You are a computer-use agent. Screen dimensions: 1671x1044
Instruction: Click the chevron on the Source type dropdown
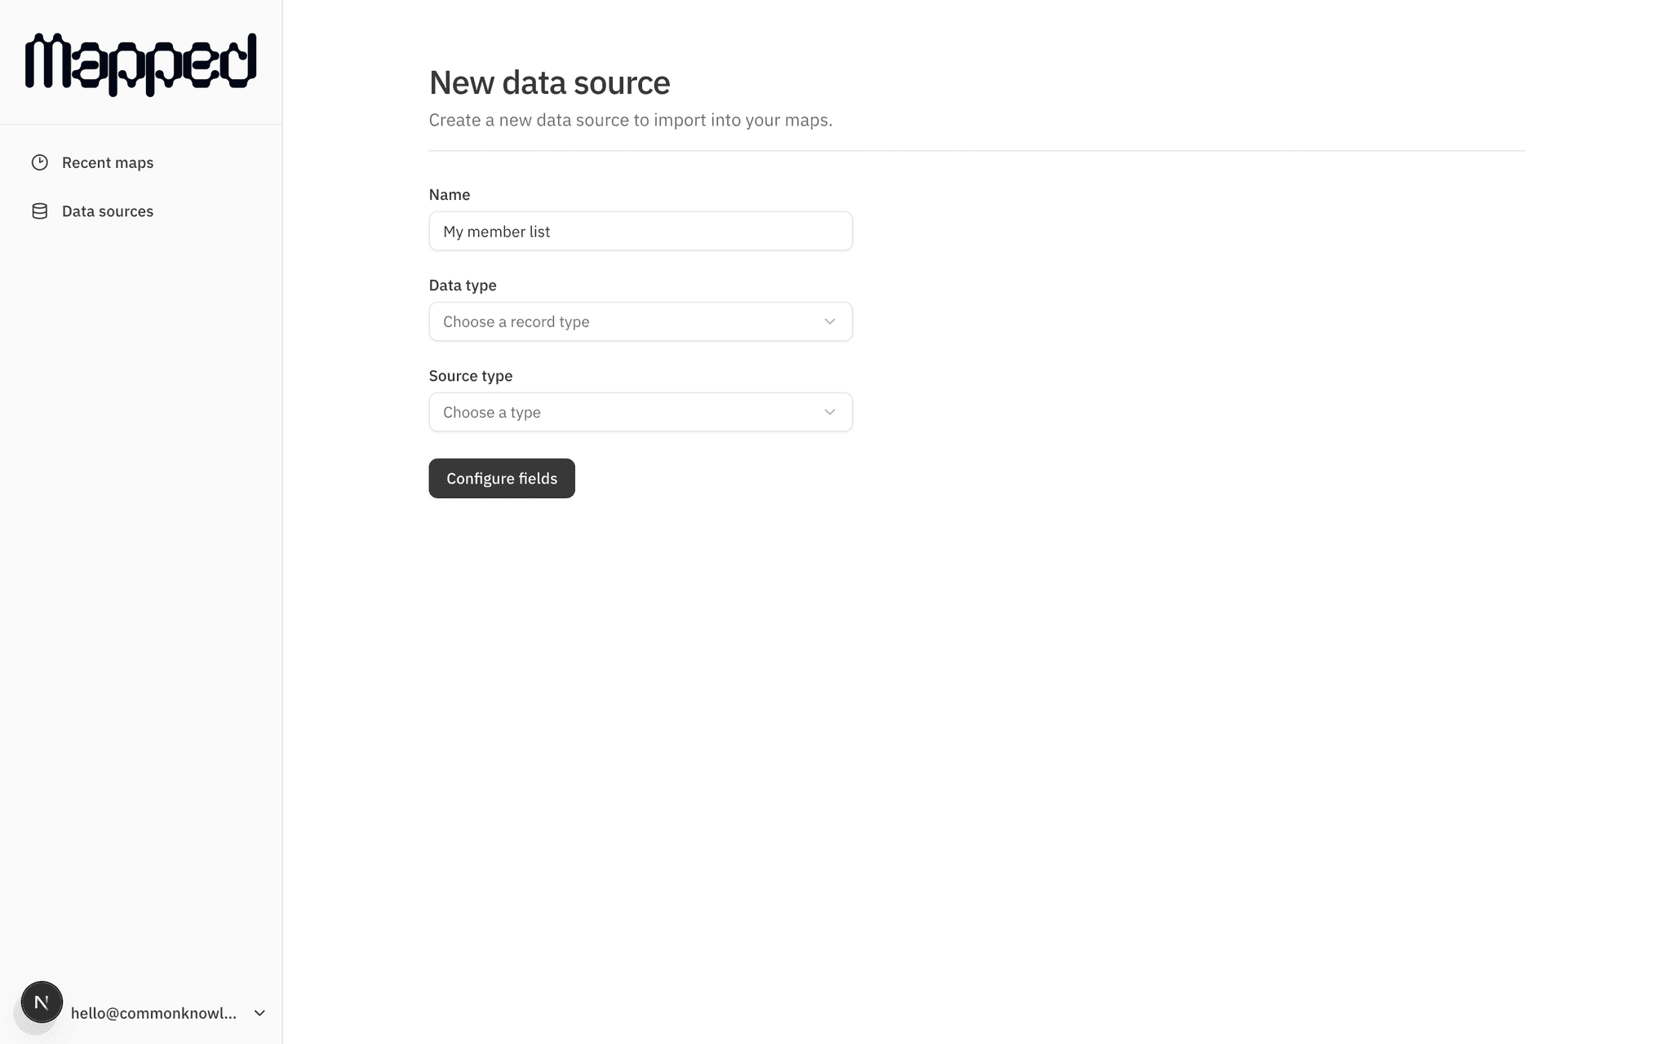pos(829,412)
